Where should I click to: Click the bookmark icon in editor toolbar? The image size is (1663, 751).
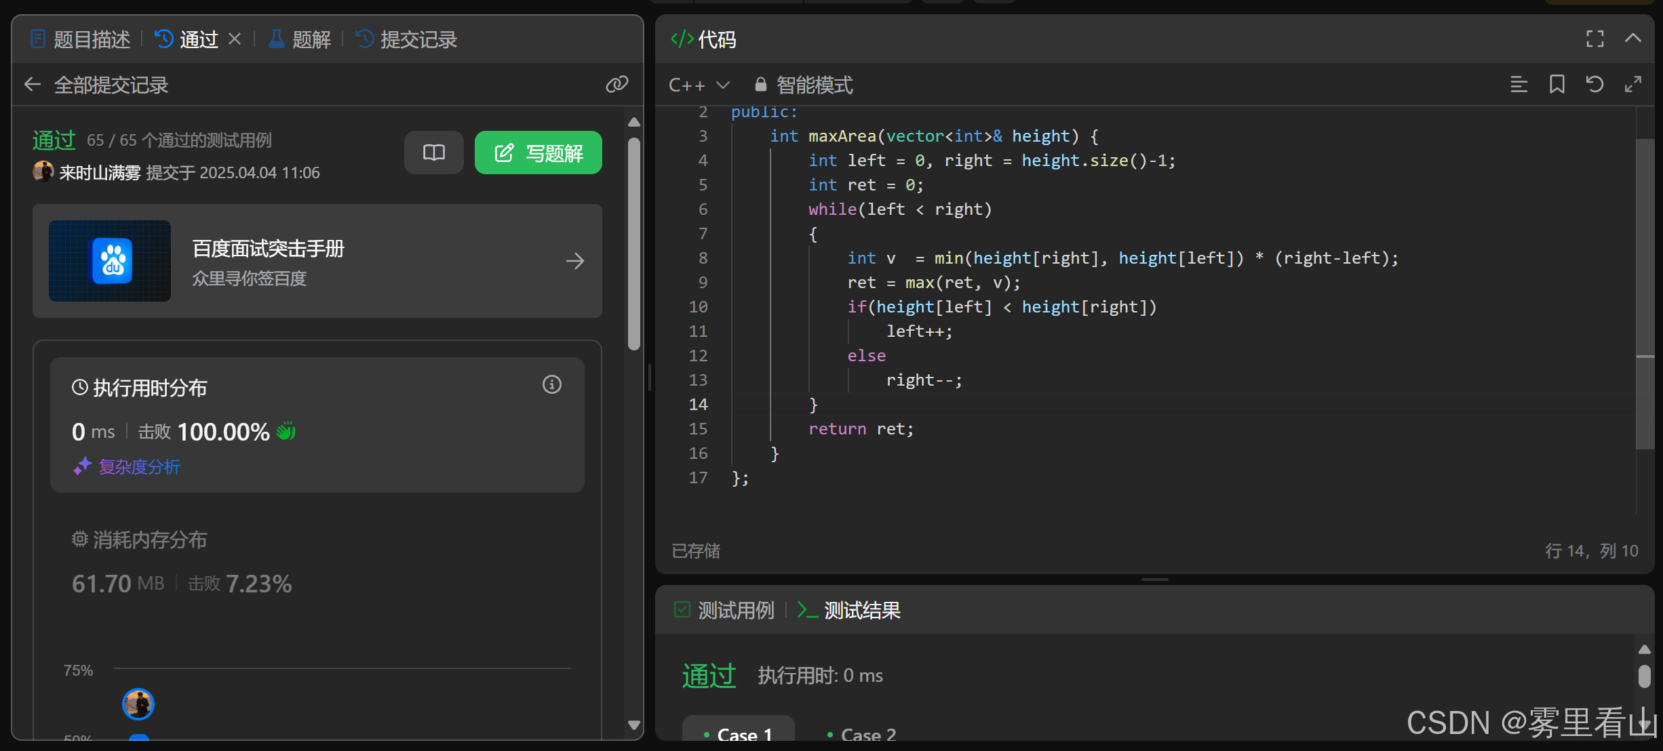click(x=1557, y=85)
